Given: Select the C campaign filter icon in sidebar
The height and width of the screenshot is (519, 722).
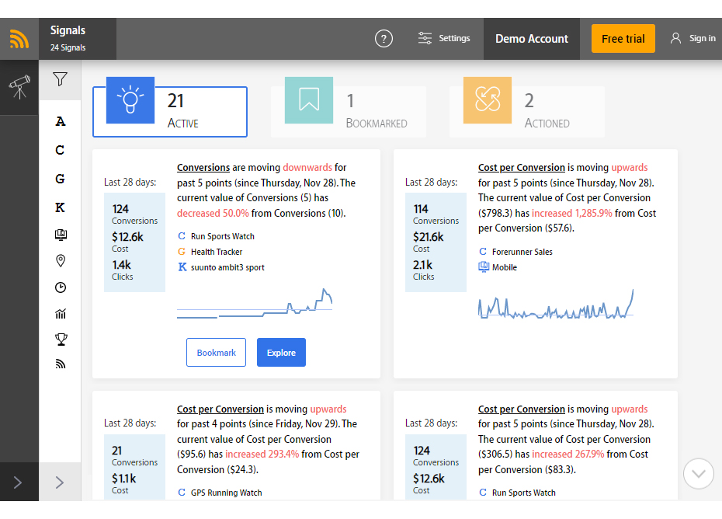Looking at the screenshot, I should (60, 150).
